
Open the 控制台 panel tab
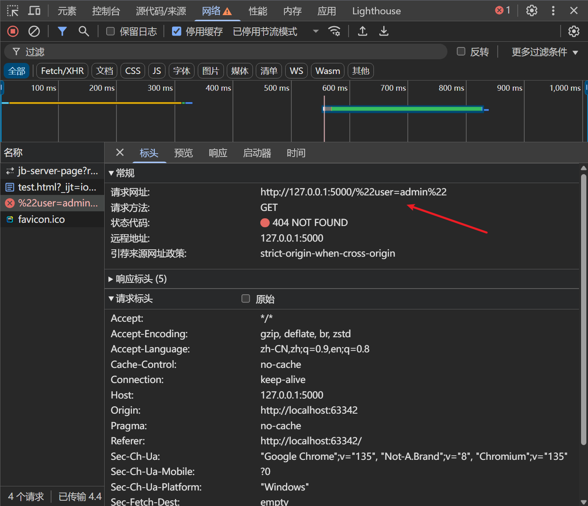click(106, 11)
